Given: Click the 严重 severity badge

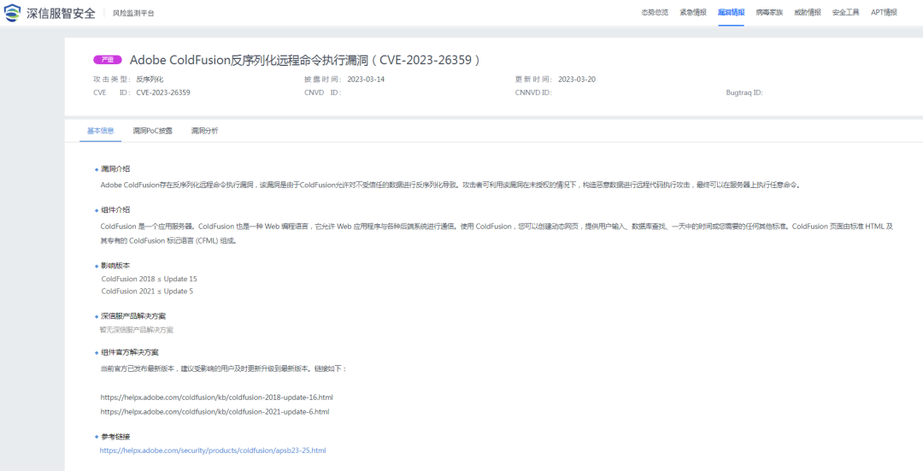Looking at the screenshot, I should 107,60.
